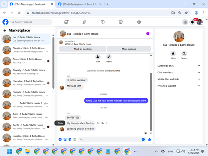Click Luz profile thumbnail in right panel
Viewport: 208px width, 156px height.
coord(179,37)
